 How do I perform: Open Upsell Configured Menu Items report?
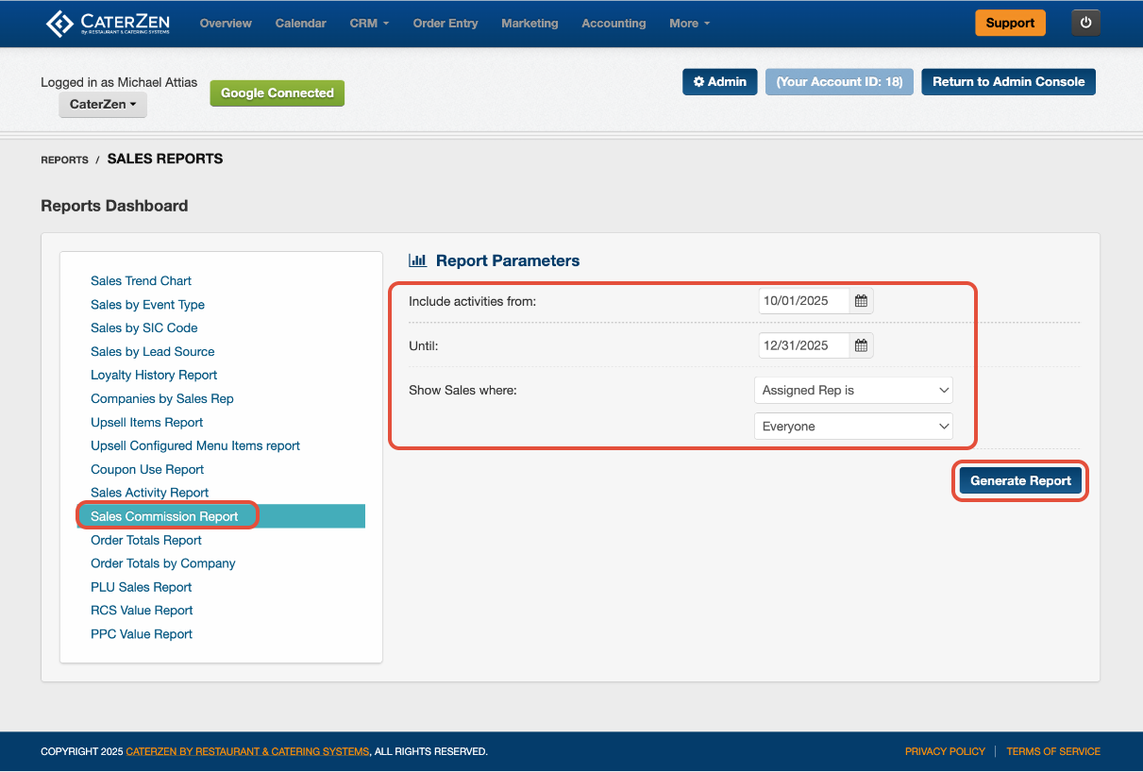[195, 446]
